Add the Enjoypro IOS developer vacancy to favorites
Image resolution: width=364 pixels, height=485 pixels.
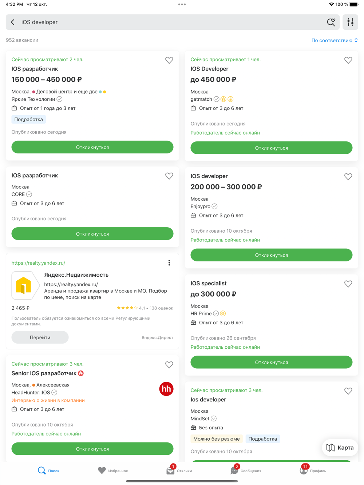348,177
